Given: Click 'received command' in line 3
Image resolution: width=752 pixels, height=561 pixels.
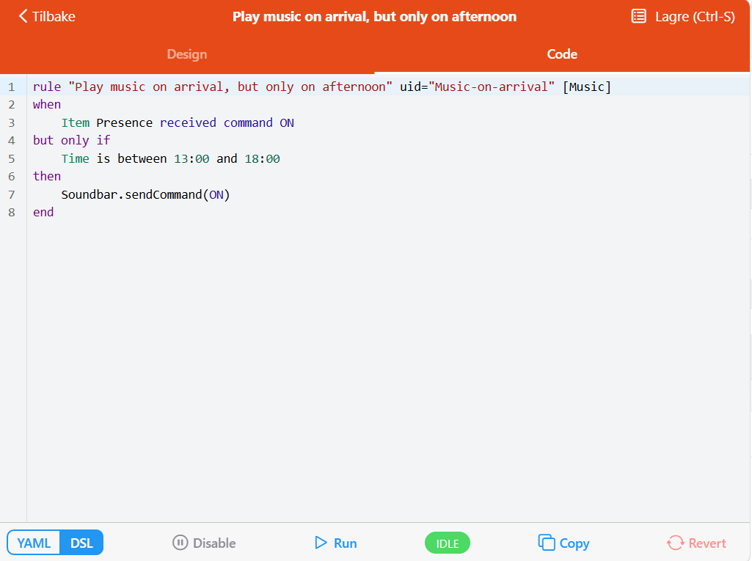Looking at the screenshot, I should pyautogui.click(x=216, y=122).
